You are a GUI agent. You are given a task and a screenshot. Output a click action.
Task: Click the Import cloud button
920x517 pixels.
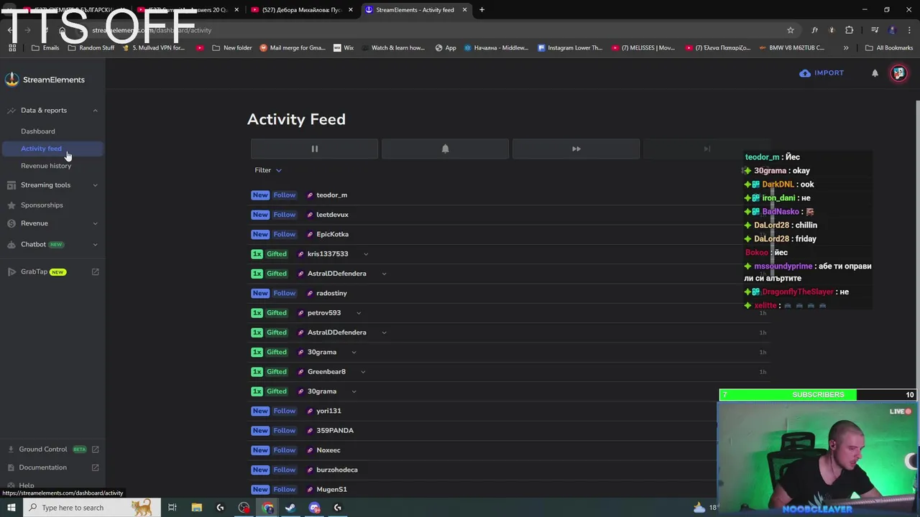click(822, 73)
